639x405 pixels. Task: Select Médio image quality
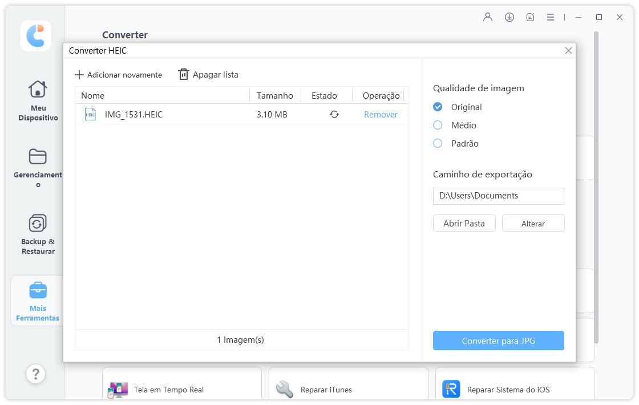438,125
